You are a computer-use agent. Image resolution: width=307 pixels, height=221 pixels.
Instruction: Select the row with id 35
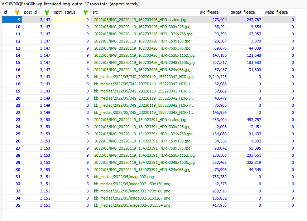pyautogui.click(x=149, y=205)
